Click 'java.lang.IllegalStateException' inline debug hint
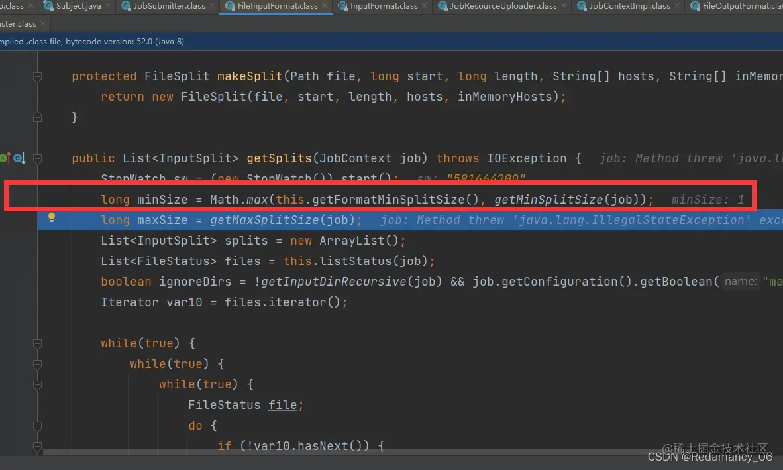The width and height of the screenshot is (783, 470). [x=631, y=220]
